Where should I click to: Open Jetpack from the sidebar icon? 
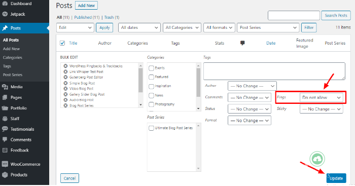5,14
